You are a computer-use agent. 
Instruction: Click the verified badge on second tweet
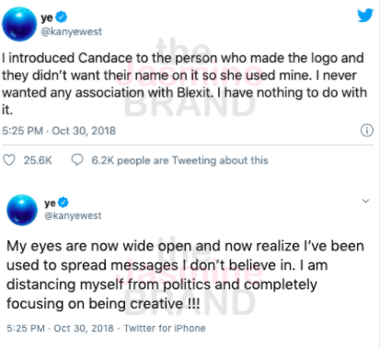[x=63, y=203]
